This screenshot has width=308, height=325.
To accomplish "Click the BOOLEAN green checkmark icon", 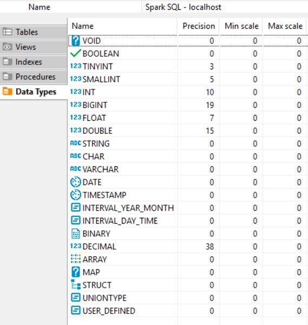I will 76,54.
